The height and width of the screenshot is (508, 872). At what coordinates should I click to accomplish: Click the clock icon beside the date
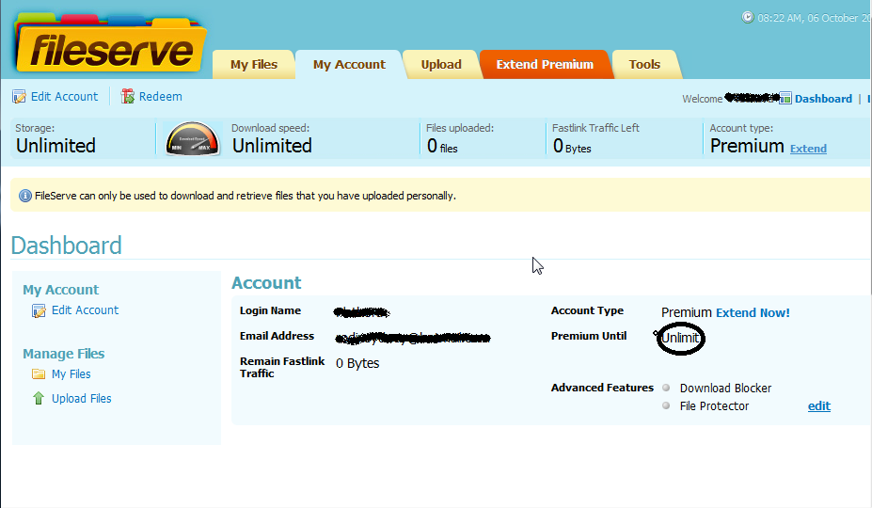pos(748,18)
